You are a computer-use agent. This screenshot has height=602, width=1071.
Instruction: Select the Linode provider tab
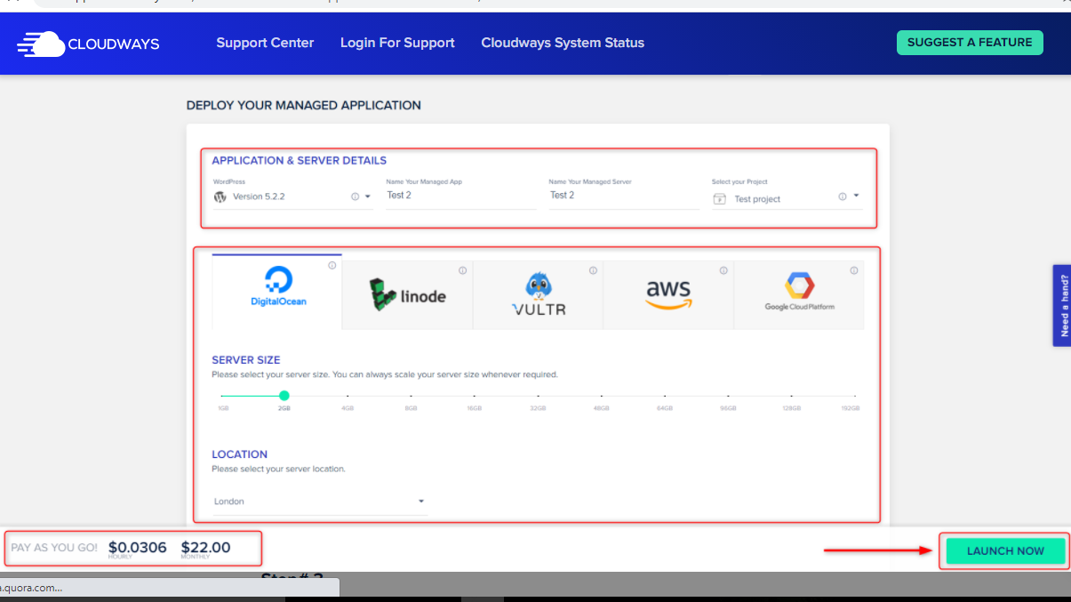[408, 295]
